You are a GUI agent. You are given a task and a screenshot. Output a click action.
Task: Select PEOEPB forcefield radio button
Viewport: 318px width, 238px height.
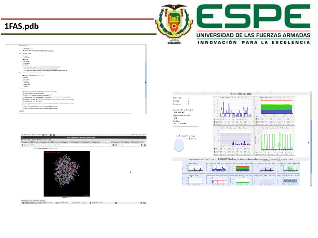point(23,61)
